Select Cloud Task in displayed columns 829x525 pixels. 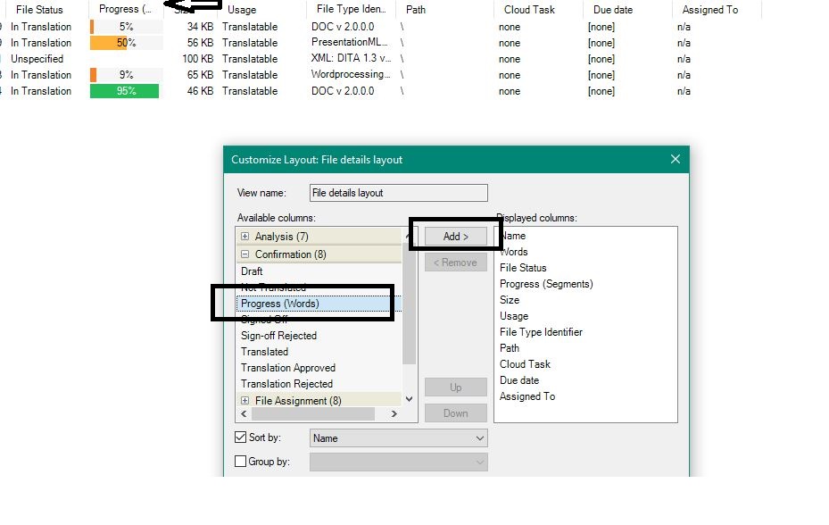point(525,363)
